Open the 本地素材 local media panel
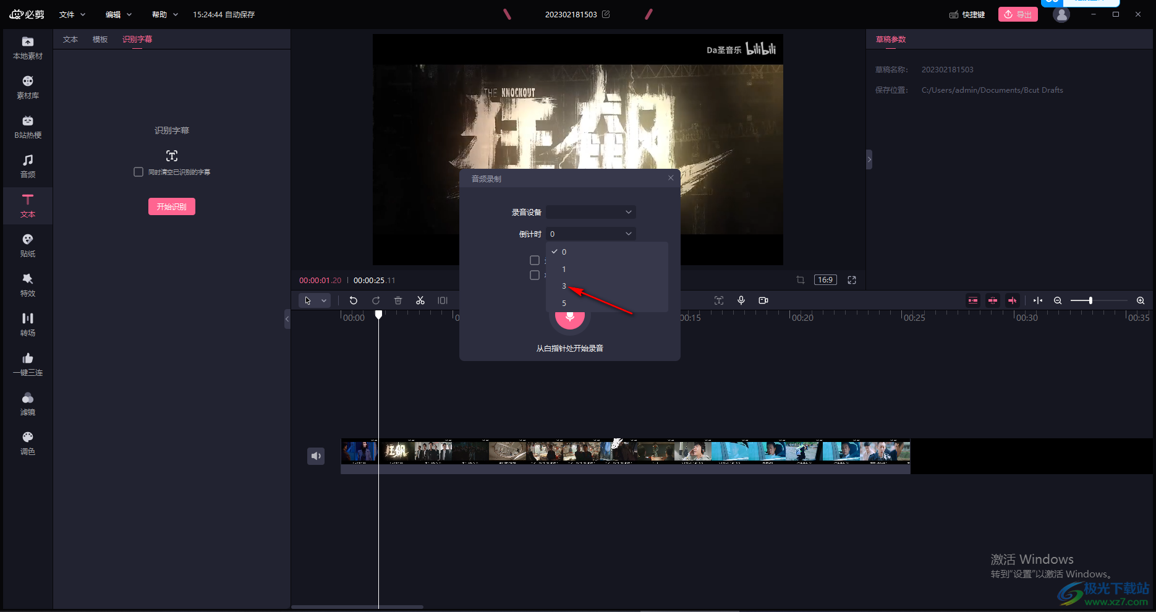The width and height of the screenshot is (1156, 612). pyautogui.click(x=28, y=48)
